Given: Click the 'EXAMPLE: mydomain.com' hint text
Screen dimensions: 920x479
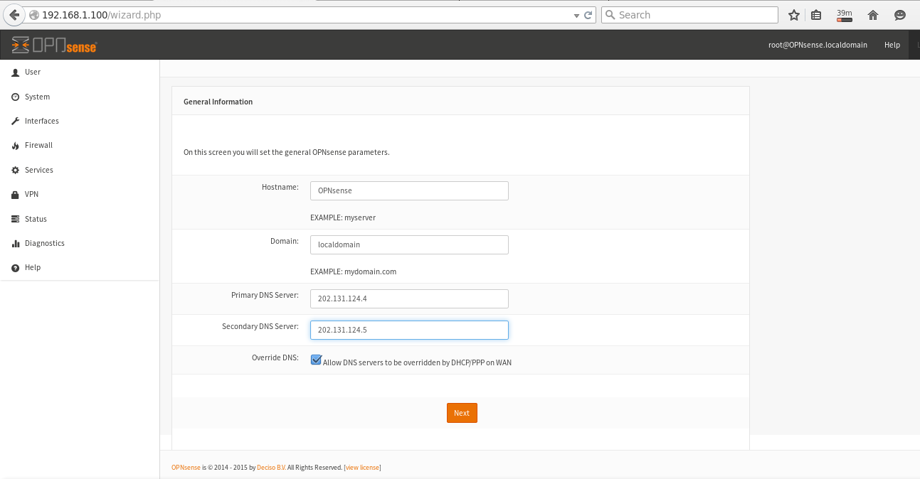Looking at the screenshot, I should (x=353, y=271).
